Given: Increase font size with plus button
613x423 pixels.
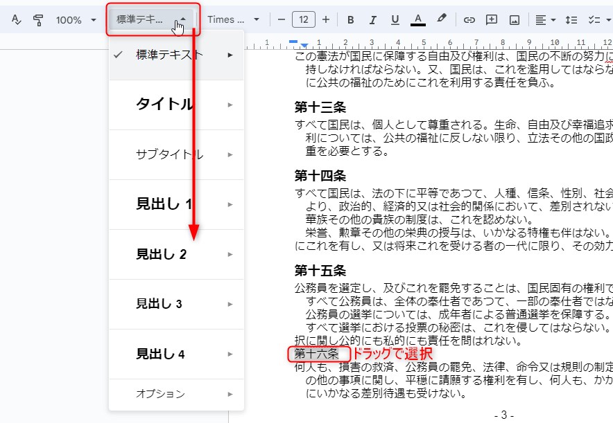Looking at the screenshot, I should coord(326,19).
